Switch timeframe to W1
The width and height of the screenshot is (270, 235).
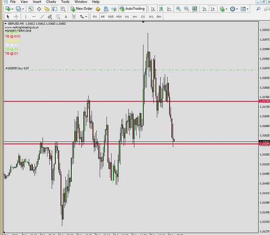[151, 17]
